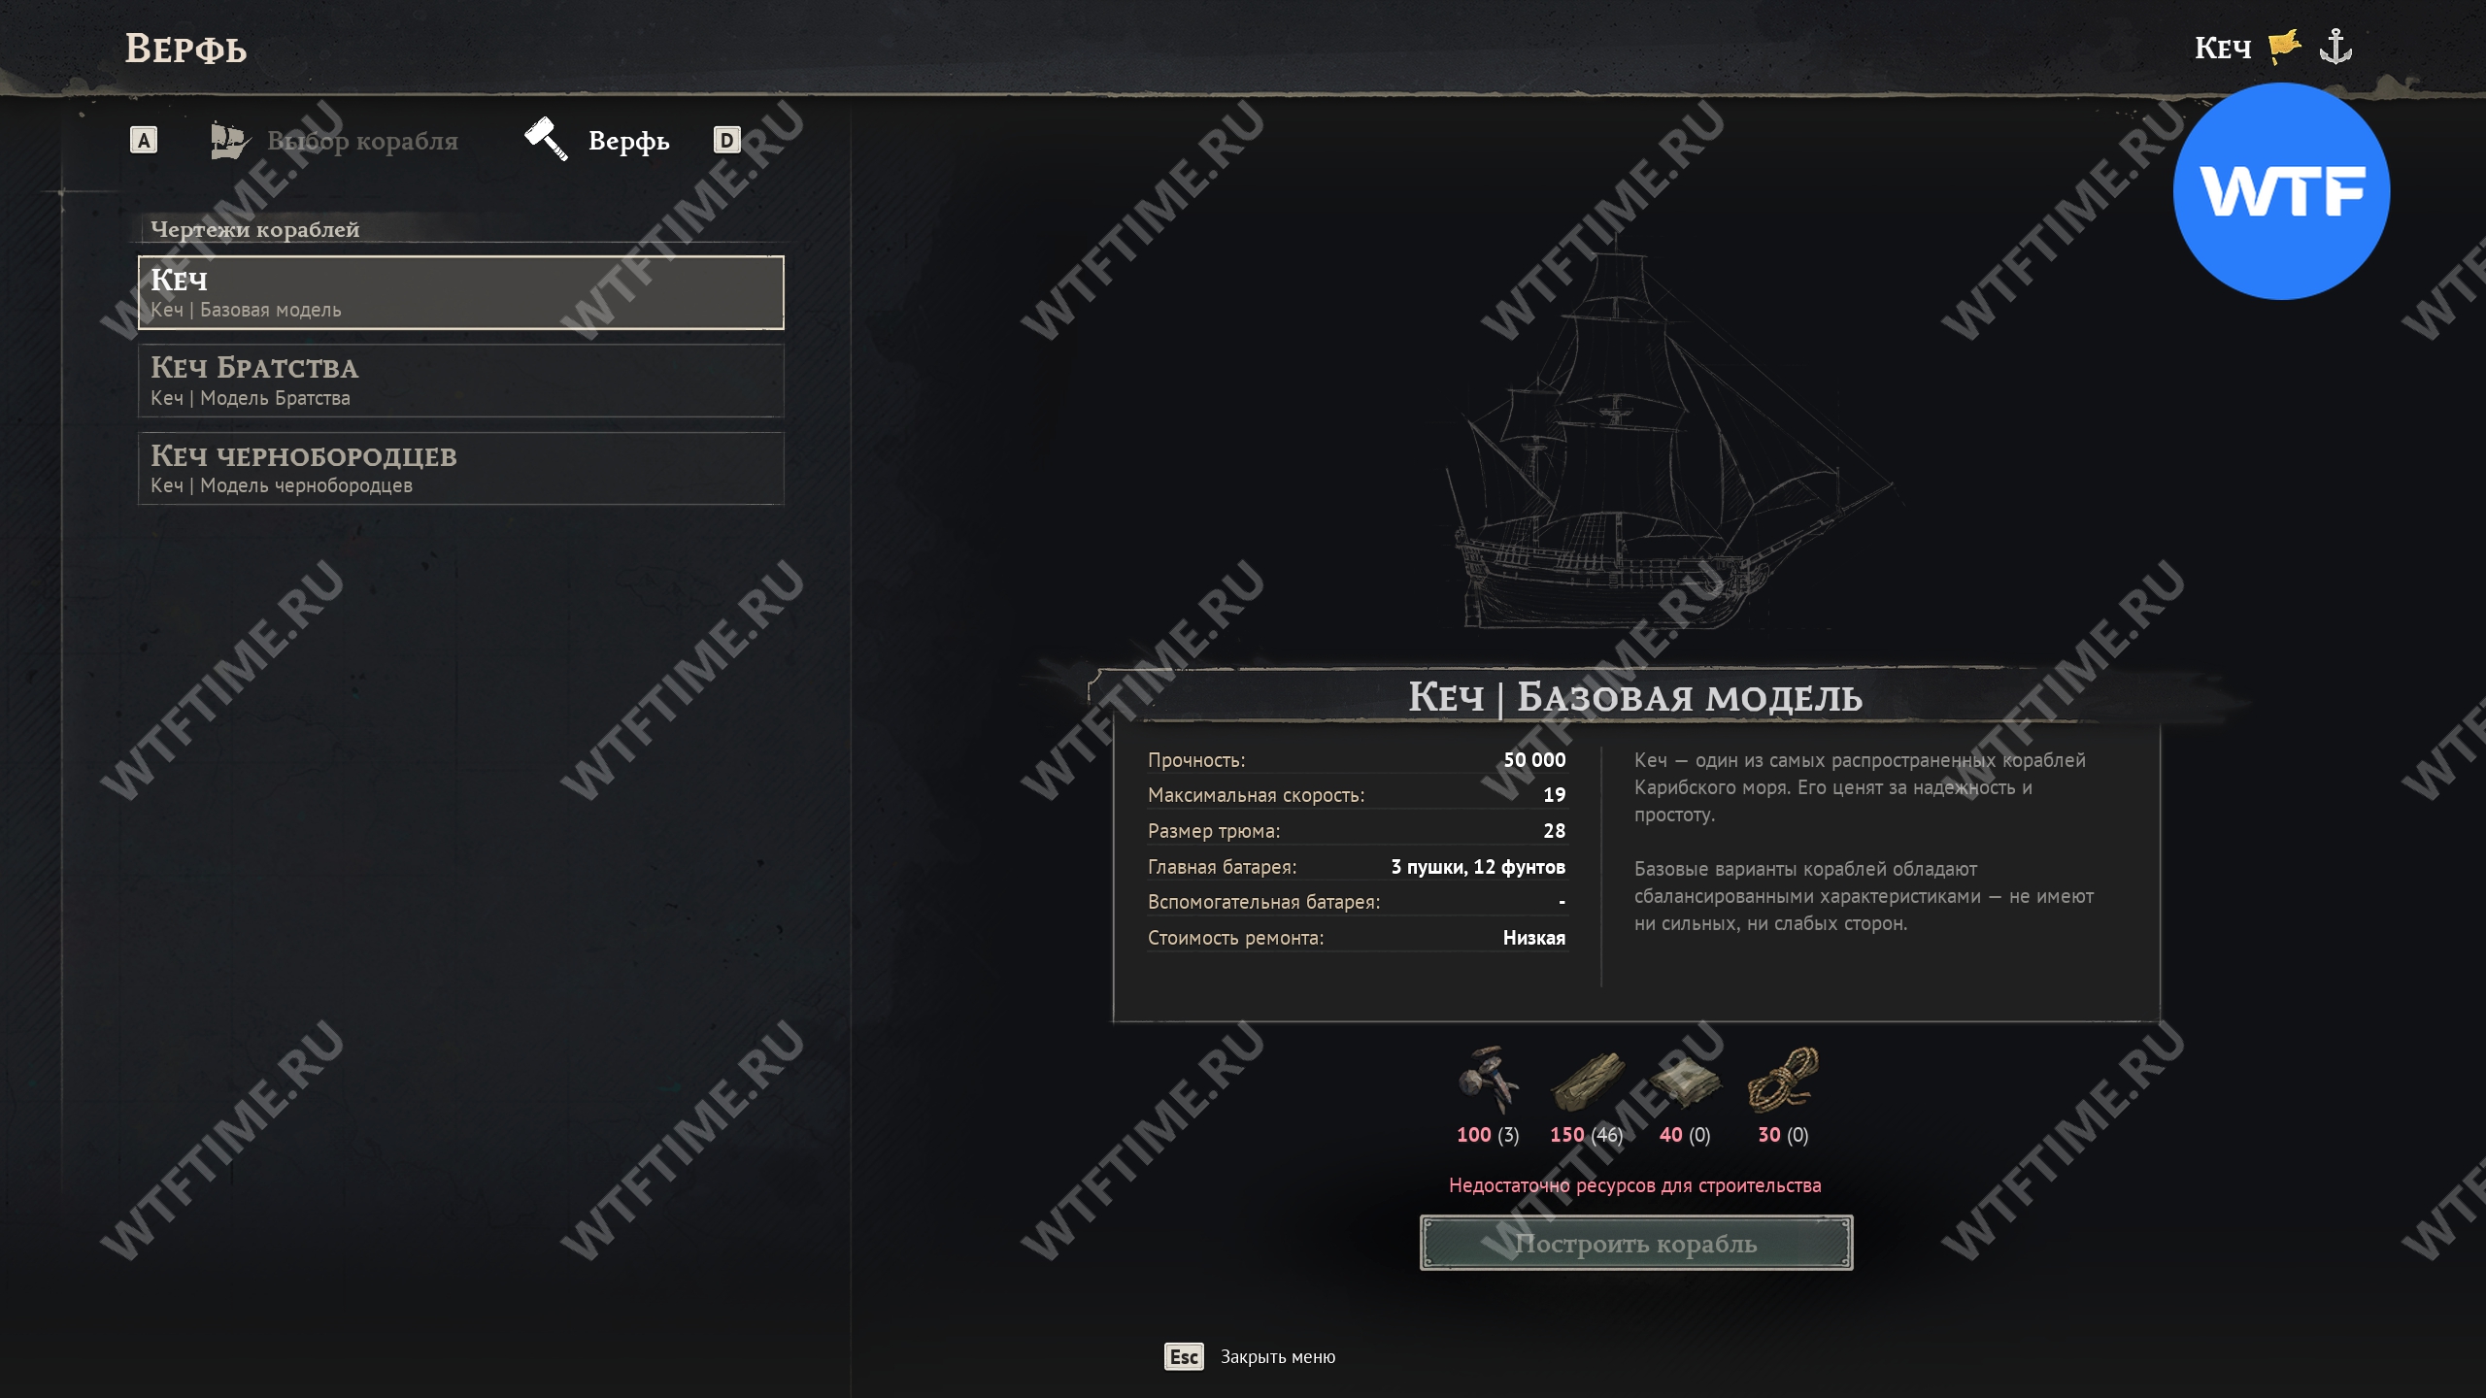Click the ship icon beside Выбор корабля
This screenshot has width=2486, height=1398.
coord(230,141)
